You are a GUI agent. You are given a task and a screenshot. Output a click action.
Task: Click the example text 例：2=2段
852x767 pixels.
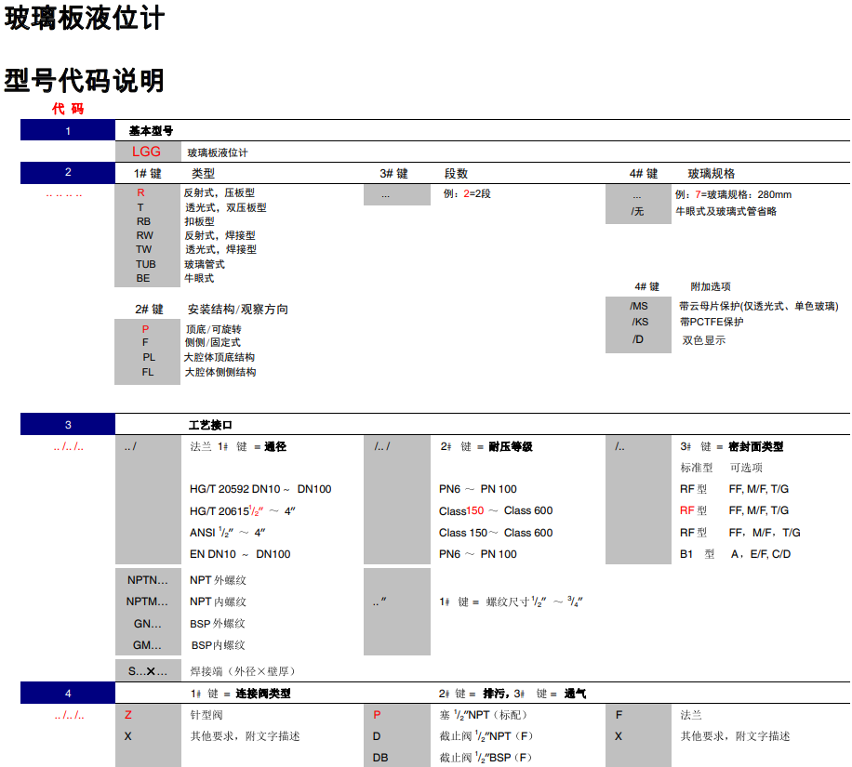point(467,193)
